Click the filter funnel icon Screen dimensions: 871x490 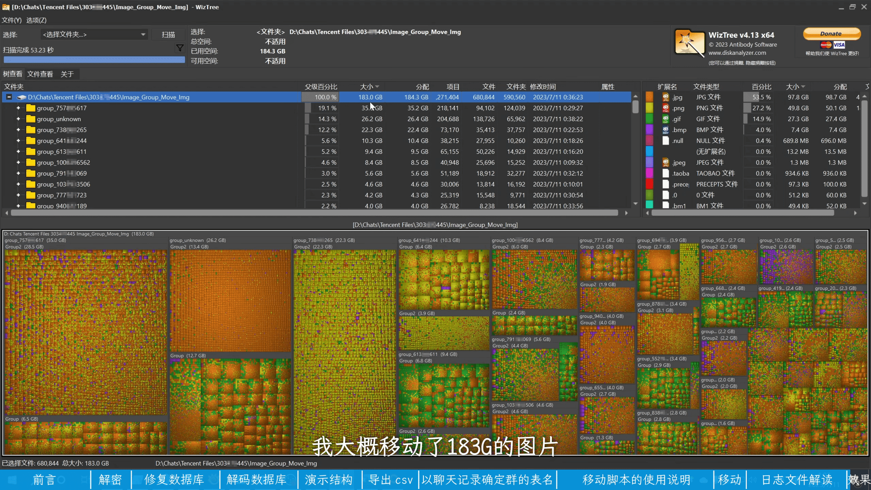(180, 48)
